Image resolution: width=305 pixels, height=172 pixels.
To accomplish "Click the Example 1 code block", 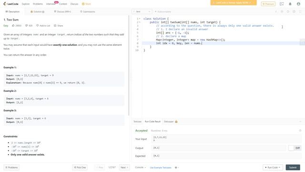I will (64, 79).
